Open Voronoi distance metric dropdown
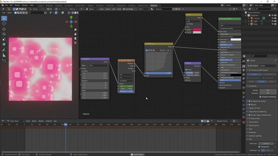Image resolution: width=278 pixels, height=156 pixels. pyautogui.click(x=126, y=81)
